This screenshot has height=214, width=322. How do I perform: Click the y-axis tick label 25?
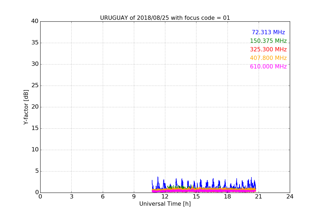tap(35, 86)
